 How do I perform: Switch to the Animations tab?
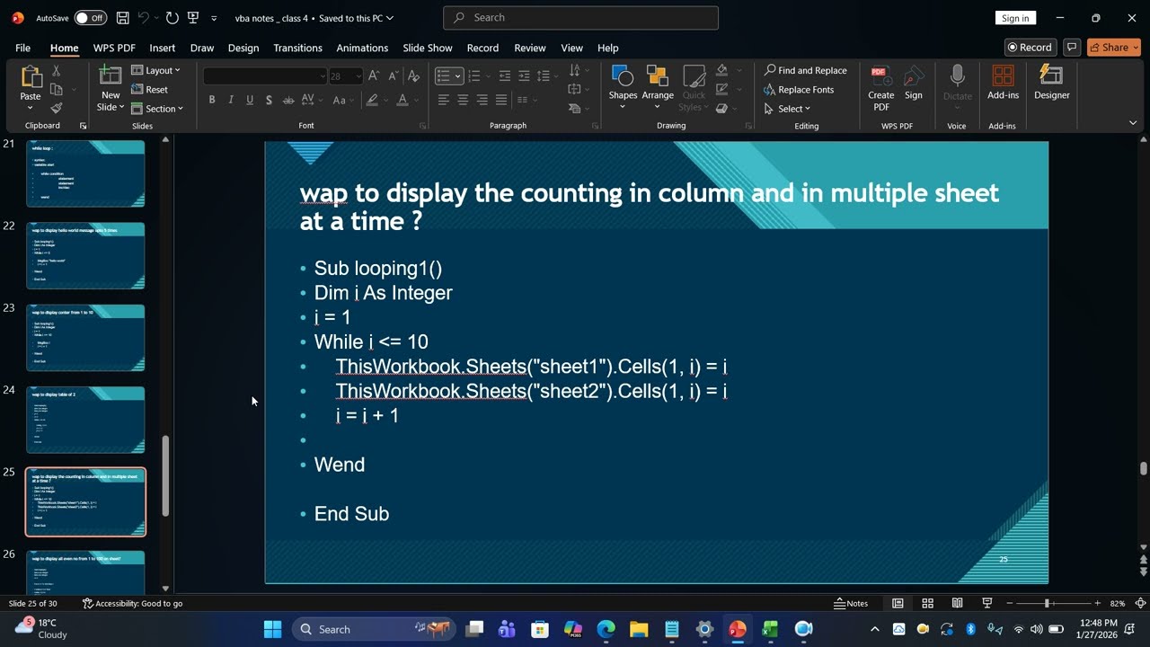tap(362, 48)
